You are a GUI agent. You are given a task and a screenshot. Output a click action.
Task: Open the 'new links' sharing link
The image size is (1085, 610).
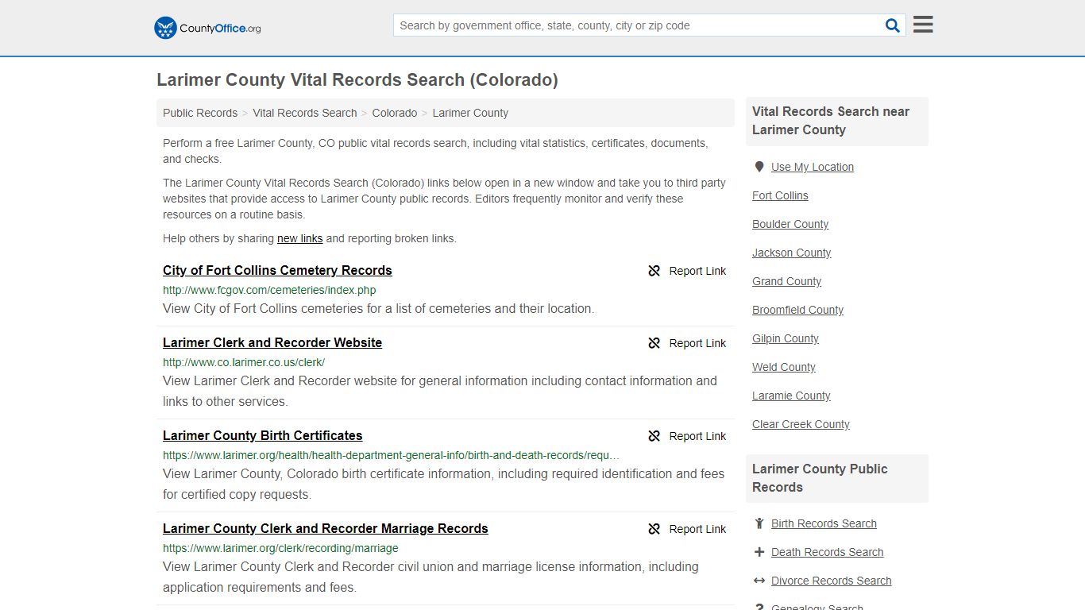300,238
